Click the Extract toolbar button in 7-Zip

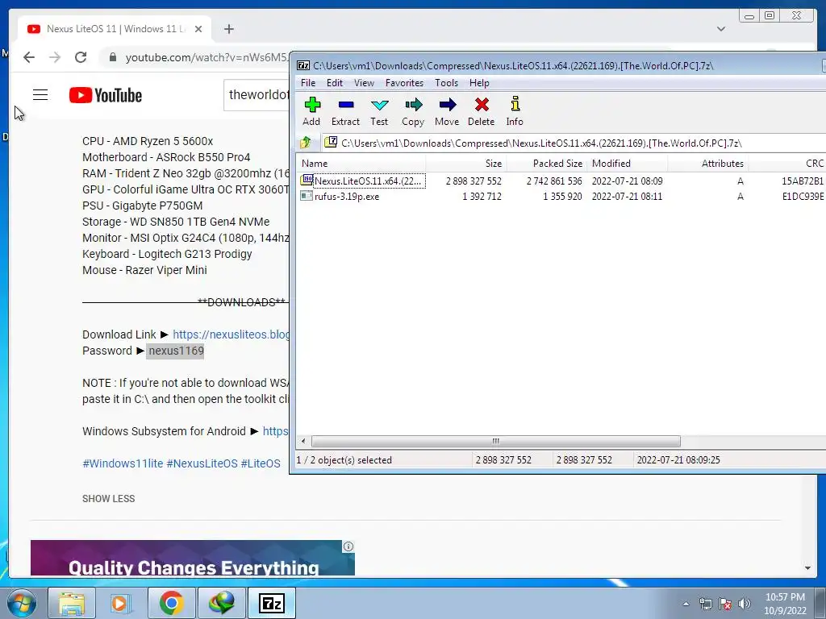point(345,111)
